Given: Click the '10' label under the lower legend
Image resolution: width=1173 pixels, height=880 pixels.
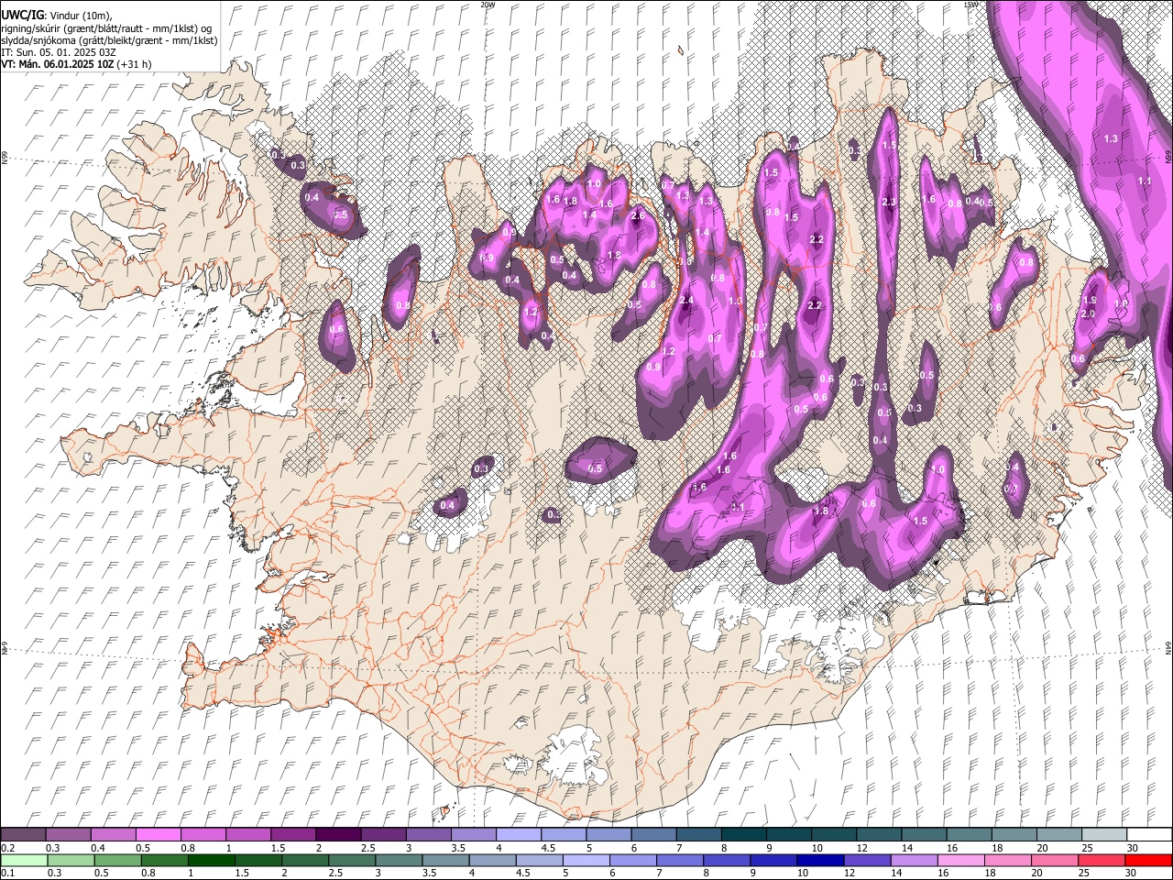Looking at the screenshot, I should click(x=803, y=874).
